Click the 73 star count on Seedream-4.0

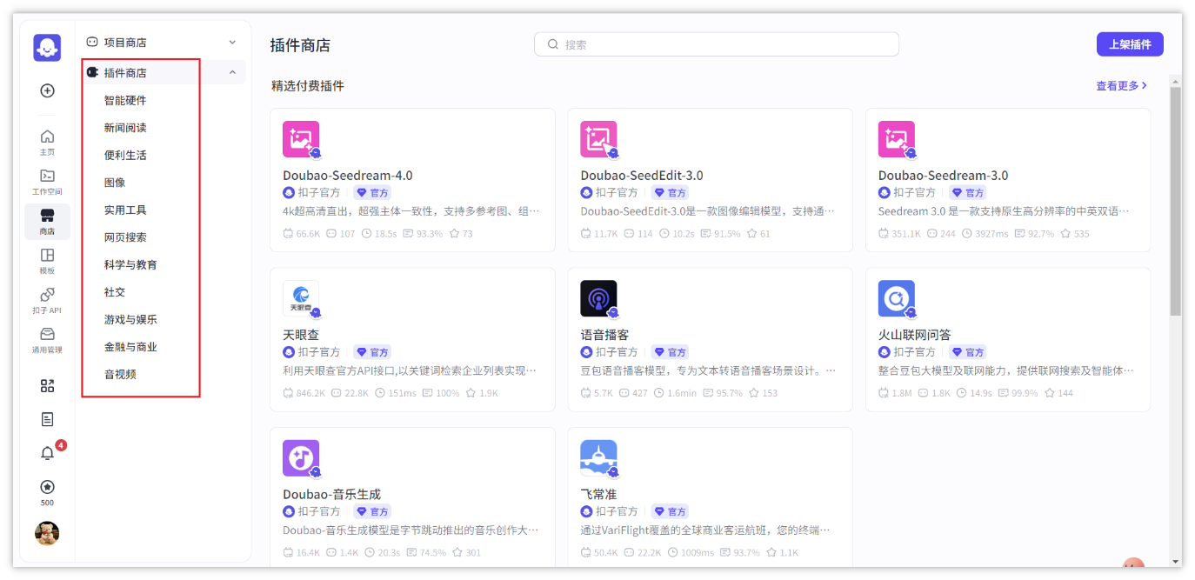click(x=461, y=234)
